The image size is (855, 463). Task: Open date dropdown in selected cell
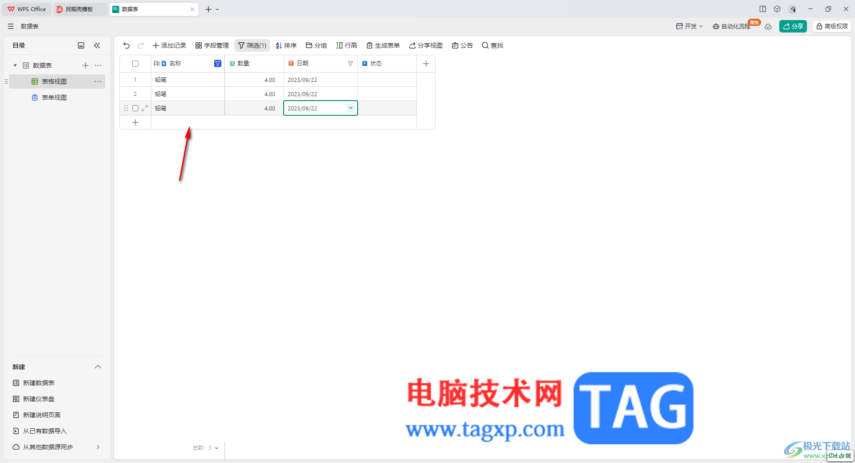(x=351, y=108)
